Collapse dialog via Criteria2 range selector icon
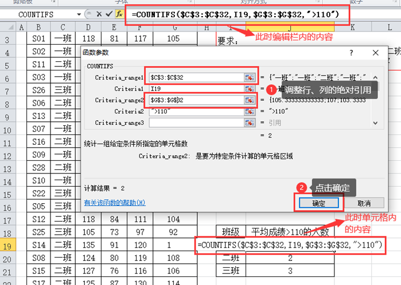Image resolution: width=401 pixels, height=285 pixels. click(250, 112)
